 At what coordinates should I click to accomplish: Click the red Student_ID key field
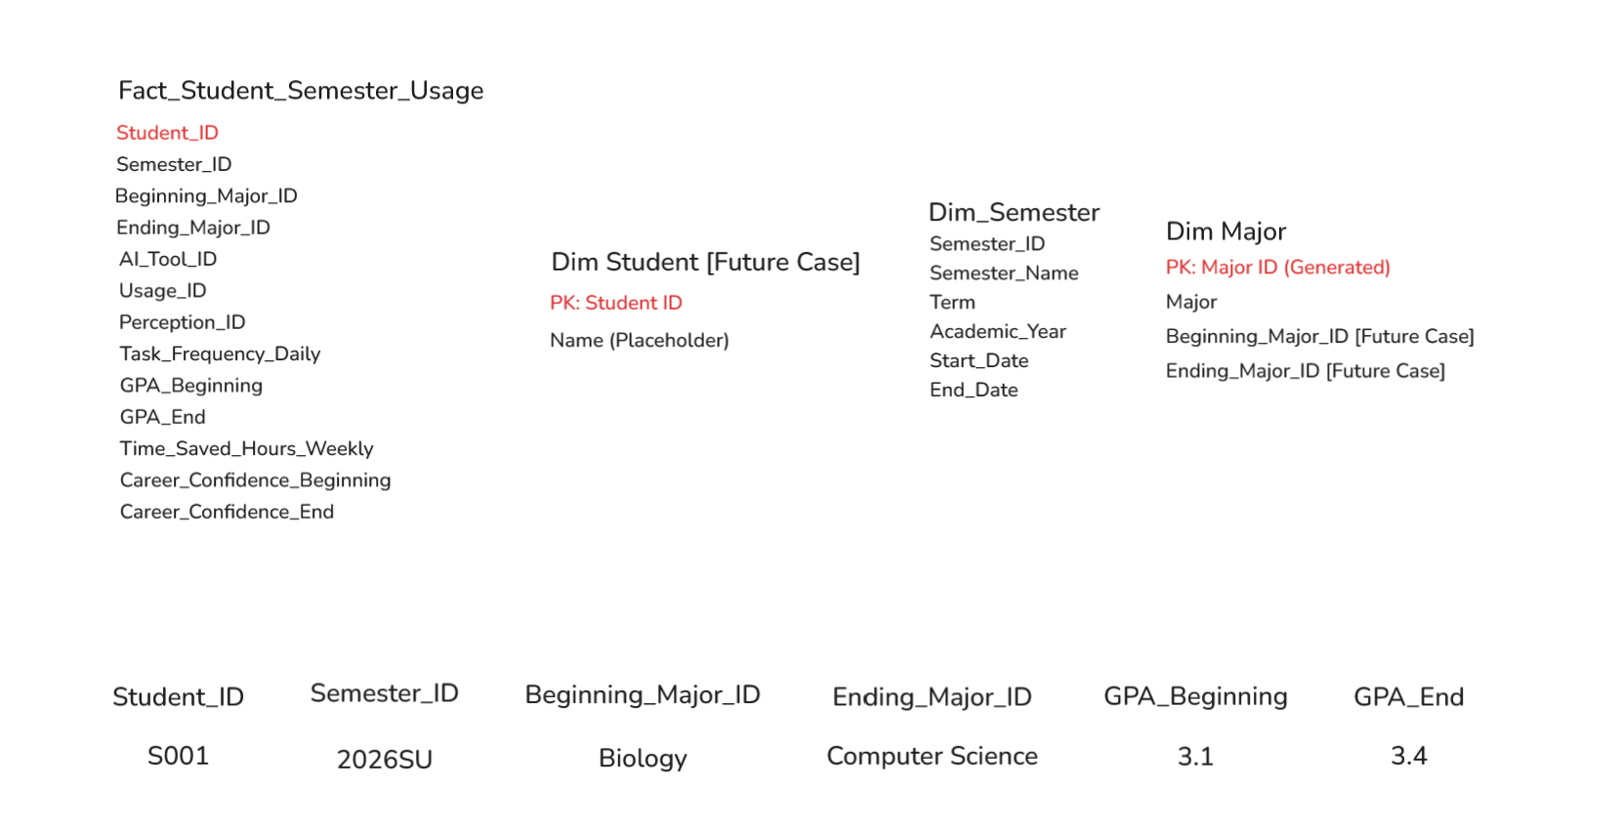click(x=167, y=133)
